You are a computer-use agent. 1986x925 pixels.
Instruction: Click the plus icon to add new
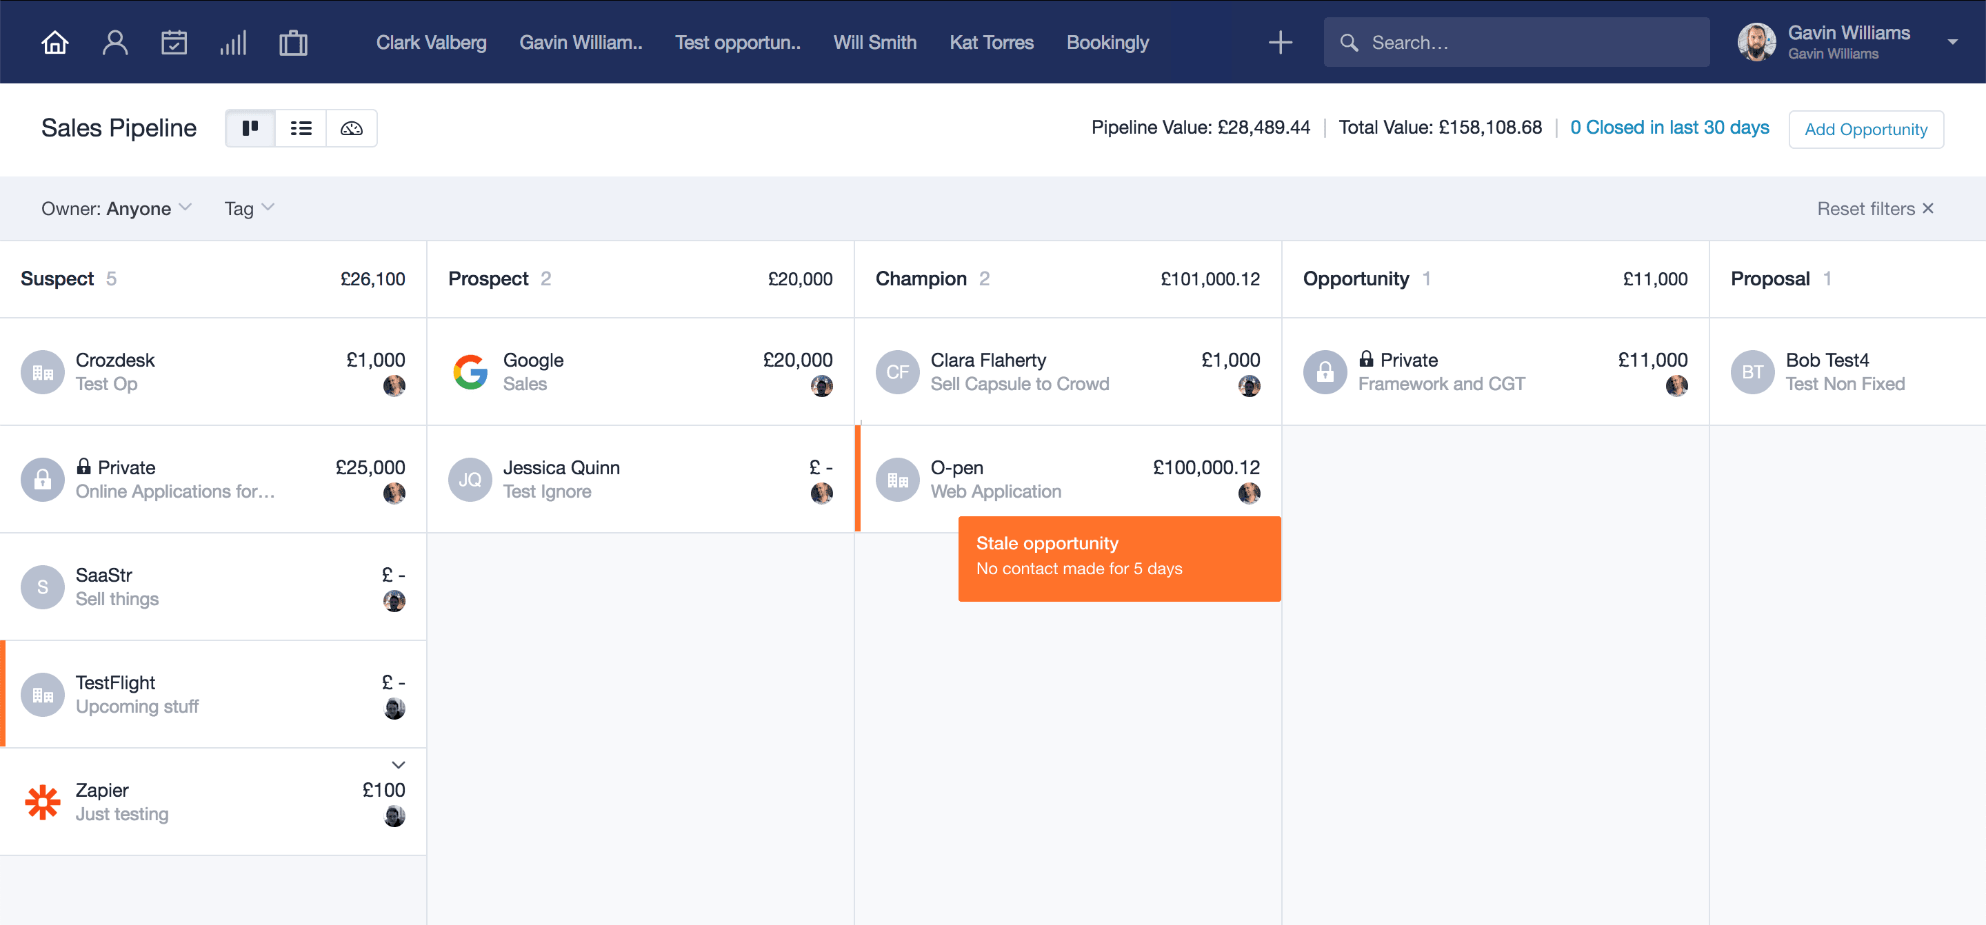coord(1281,43)
